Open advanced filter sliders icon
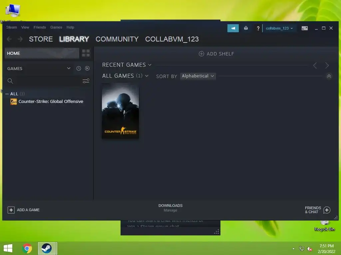This screenshot has width=341, height=255. point(86,81)
